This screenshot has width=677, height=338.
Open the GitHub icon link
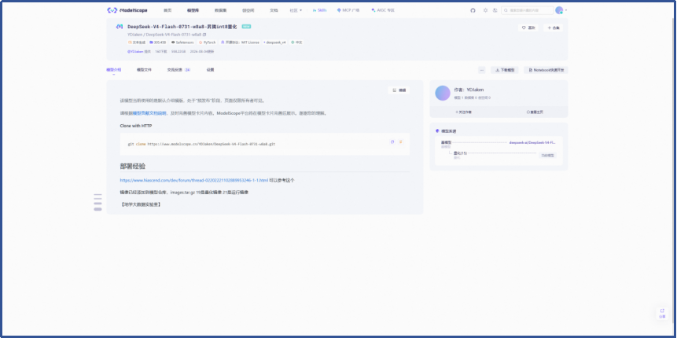[473, 10]
